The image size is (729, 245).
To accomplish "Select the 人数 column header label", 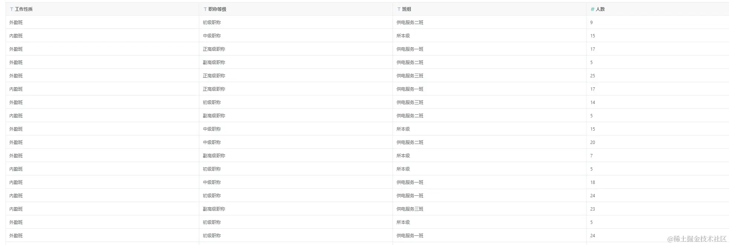I will pyautogui.click(x=600, y=9).
